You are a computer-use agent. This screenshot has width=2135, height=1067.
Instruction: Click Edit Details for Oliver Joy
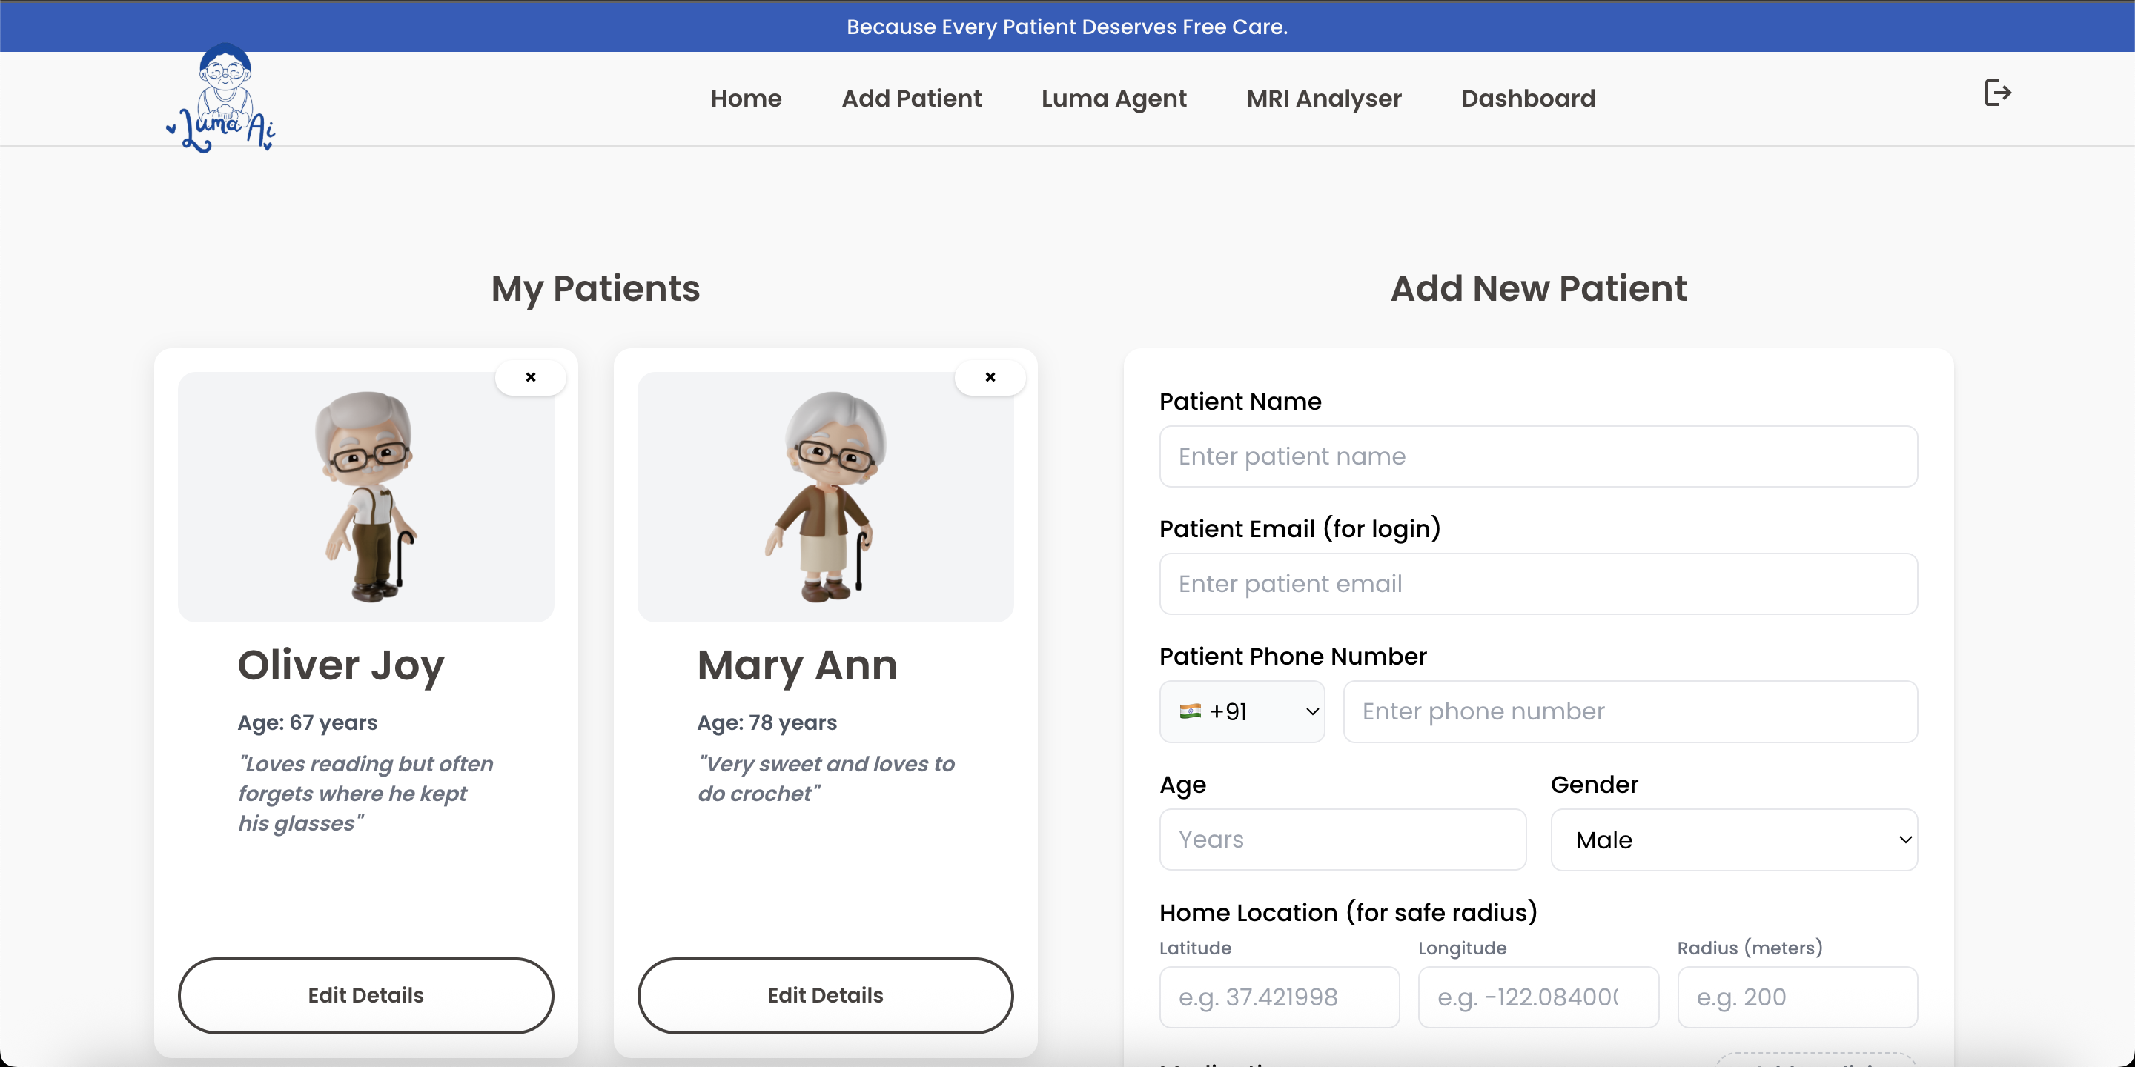coord(365,995)
